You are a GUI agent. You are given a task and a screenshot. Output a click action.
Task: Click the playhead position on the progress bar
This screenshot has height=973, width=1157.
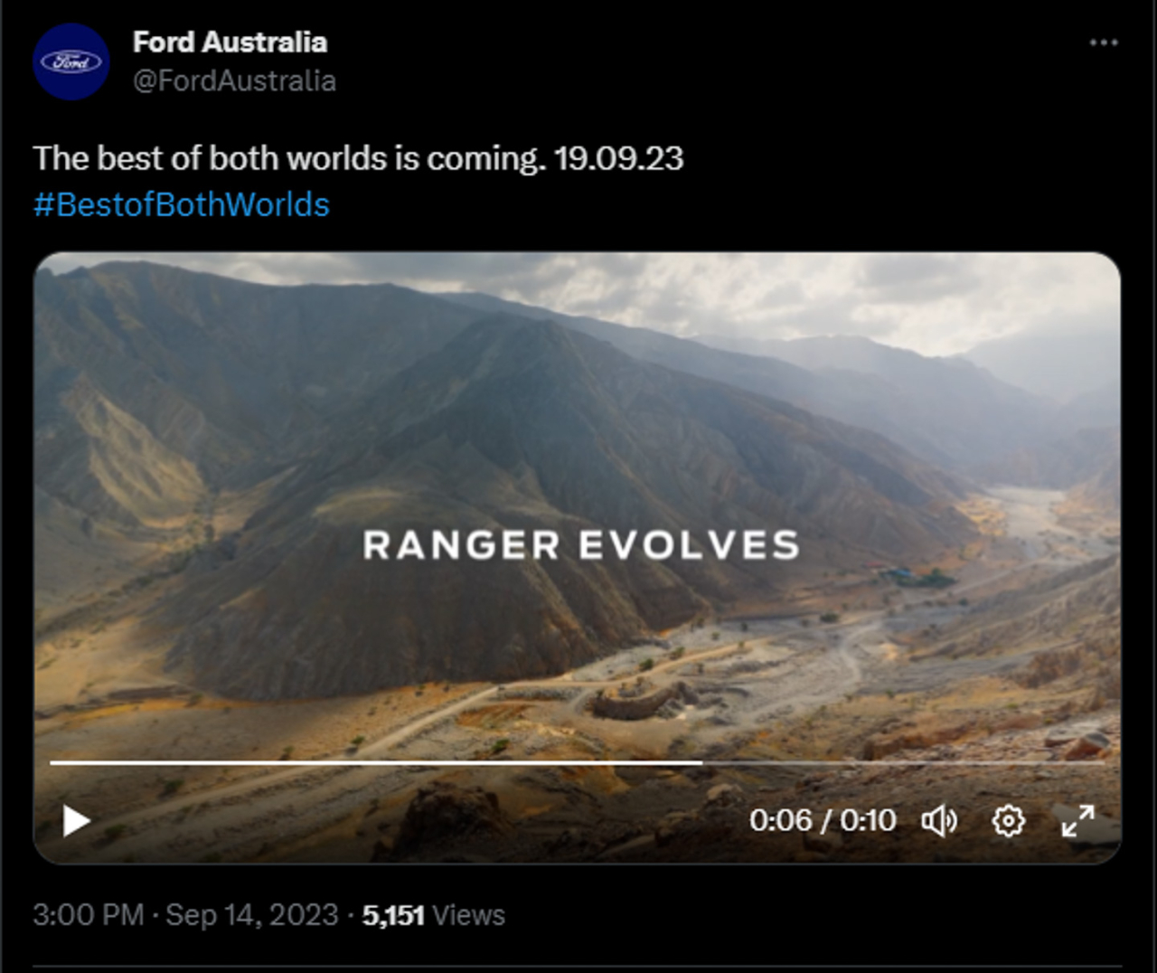click(x=701, y=763)
